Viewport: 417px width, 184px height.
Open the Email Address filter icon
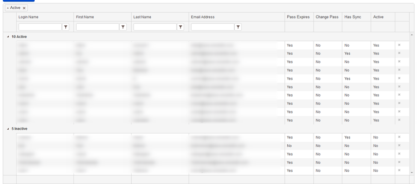tap(238, 27)
